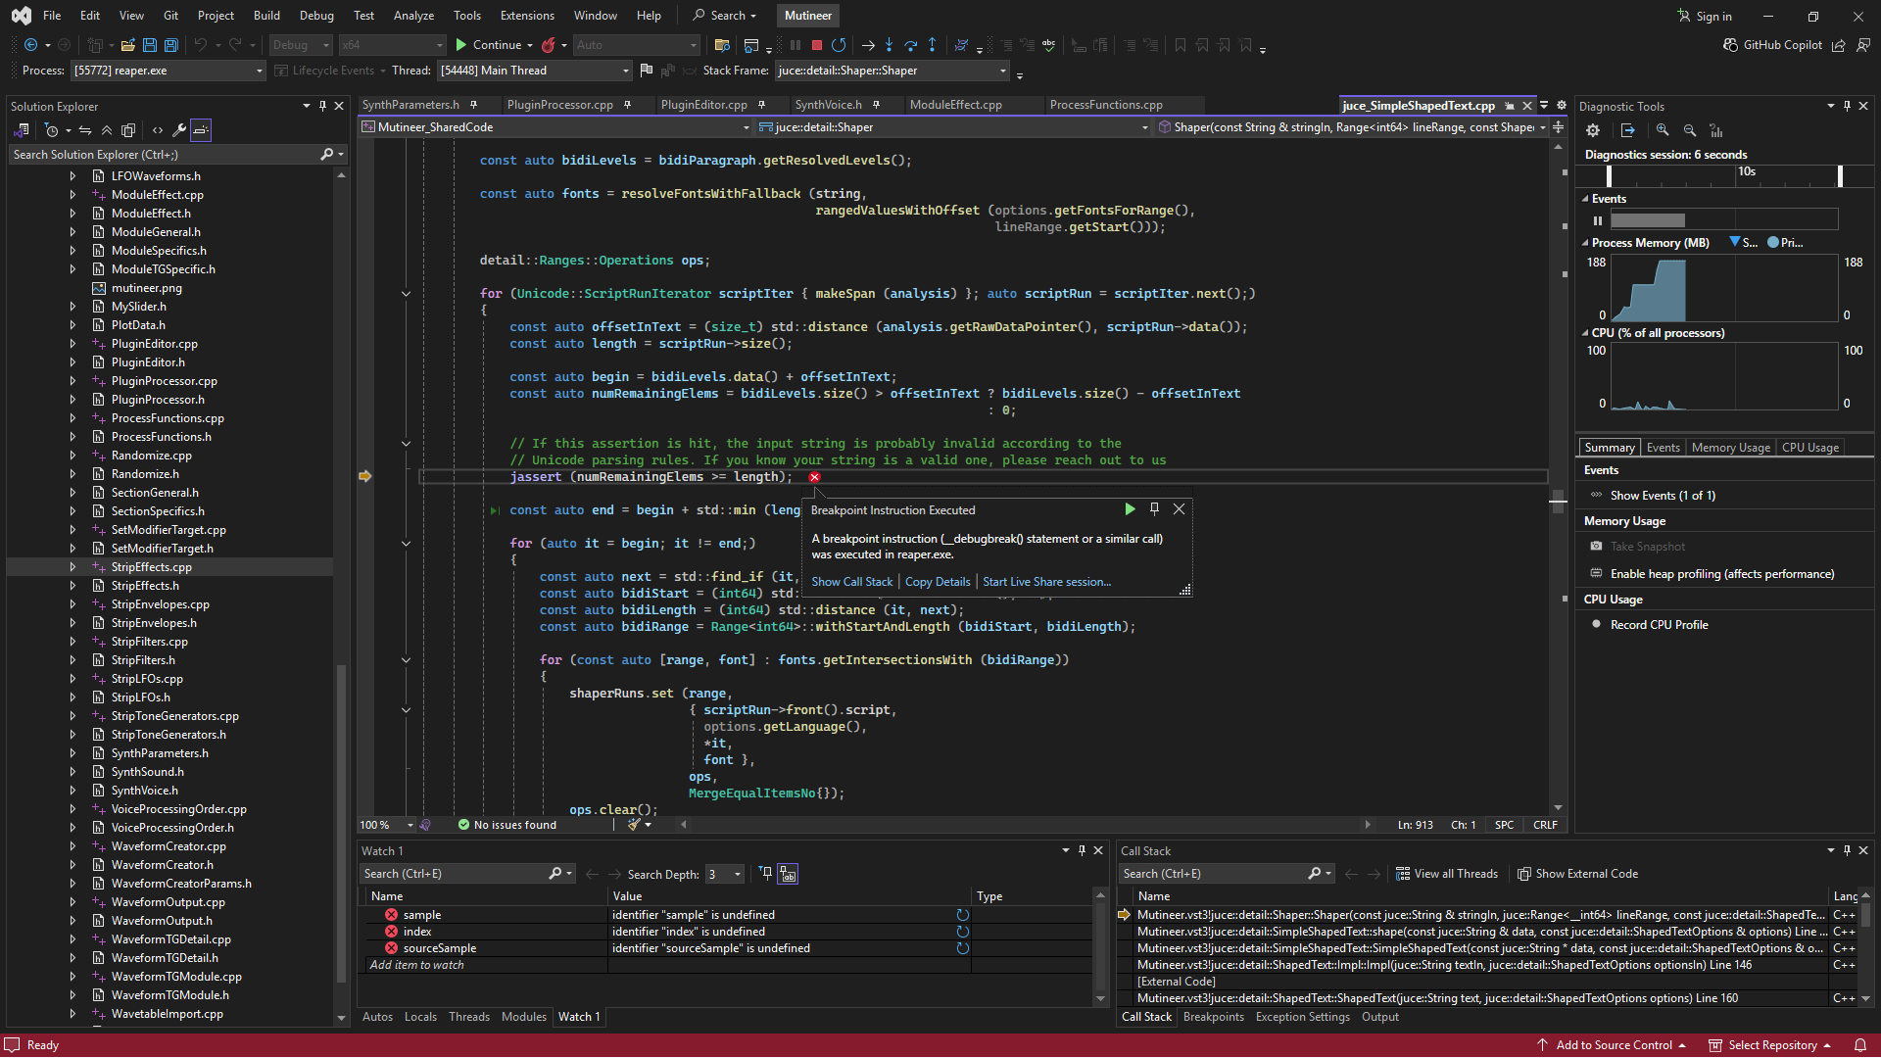Open the Debug menu
1881x1058 pixels.
pos(316,16)
